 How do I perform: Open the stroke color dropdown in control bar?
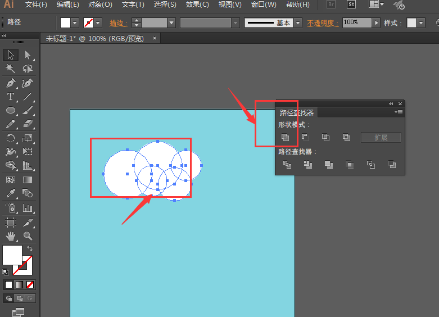pyautogui.click(x=98, y=22)
